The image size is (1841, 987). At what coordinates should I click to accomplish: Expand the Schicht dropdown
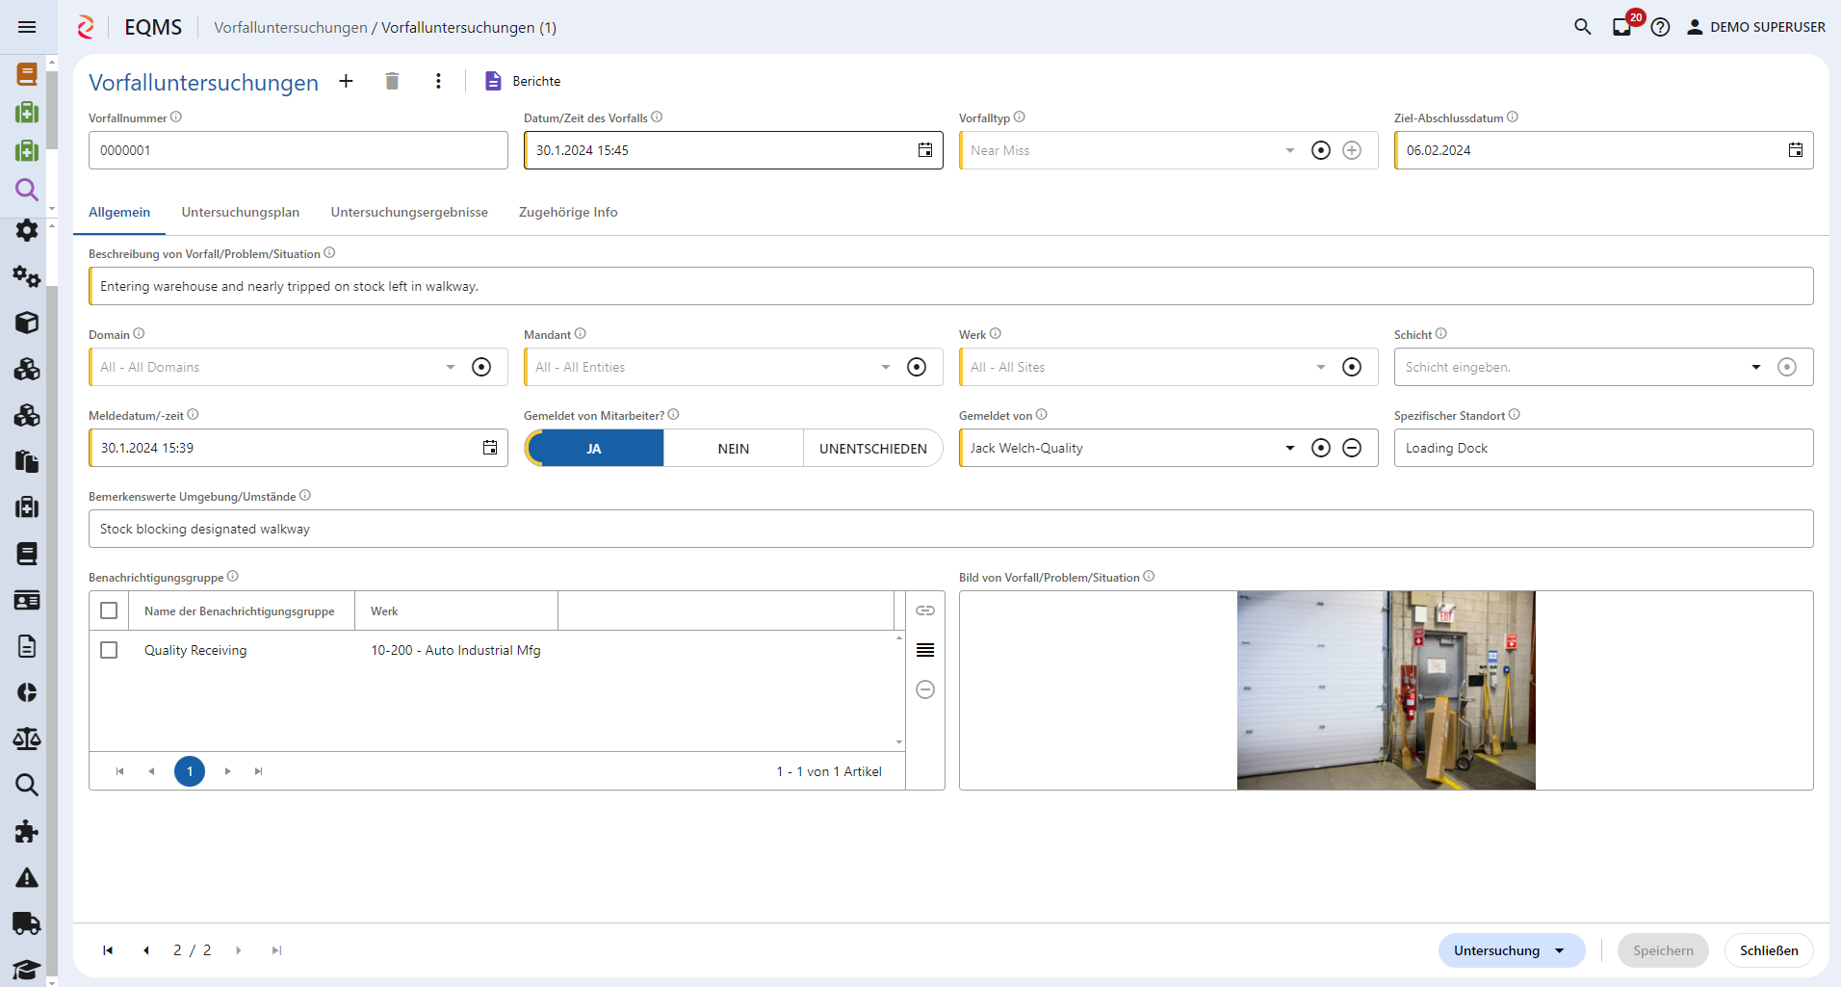(1756, 367)
